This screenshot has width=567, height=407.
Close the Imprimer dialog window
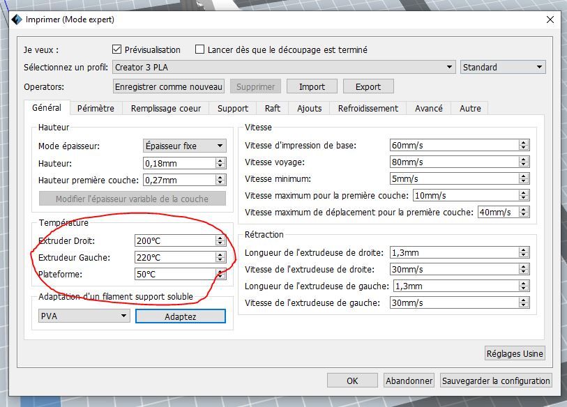pos(550,20)
